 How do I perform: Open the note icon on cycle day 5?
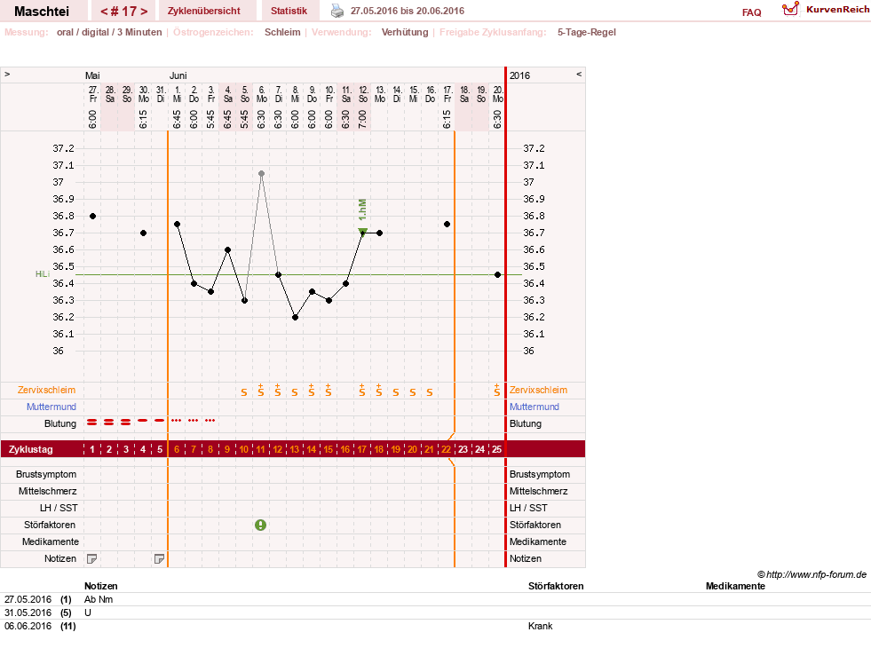(x=160, y=558)
